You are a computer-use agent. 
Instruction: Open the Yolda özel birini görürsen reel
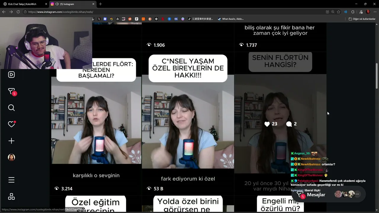pos(188,204)
